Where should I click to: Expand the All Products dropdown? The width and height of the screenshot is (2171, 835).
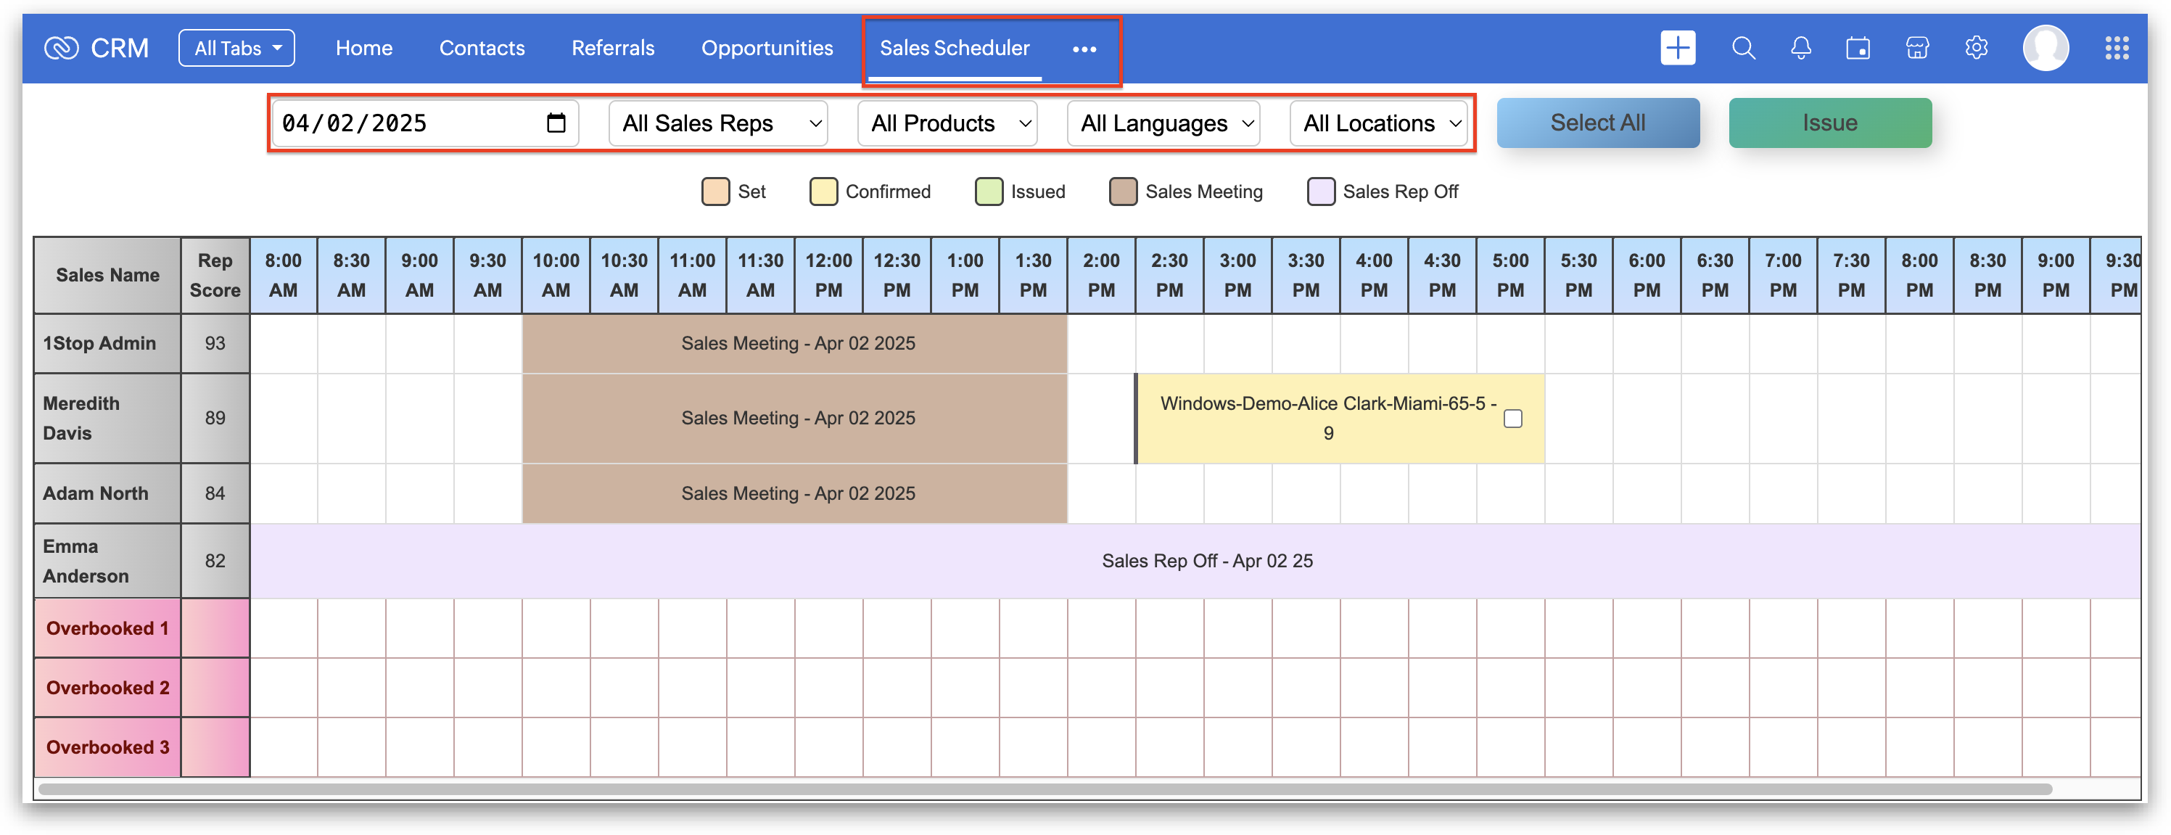[x=947, y=123]
